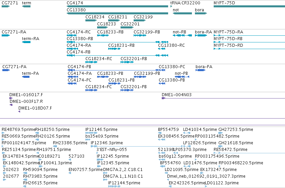Image resolution: width=285 pixels, height=188 pixels.
Task: Select the 'CG32201-RB' transcript label
Action: [x=134, y=59]
